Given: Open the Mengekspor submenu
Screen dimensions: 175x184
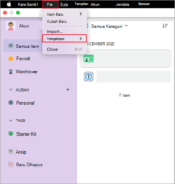Looking at the screenshot, I should (x=65, y=39).
